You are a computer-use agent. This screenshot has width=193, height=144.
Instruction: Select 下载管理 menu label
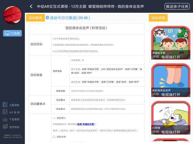[x=14, y=119]
